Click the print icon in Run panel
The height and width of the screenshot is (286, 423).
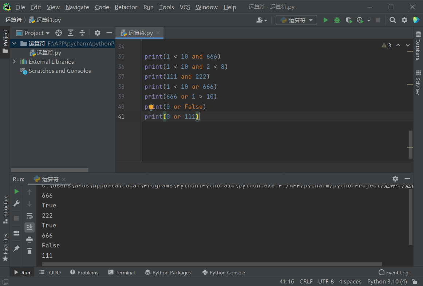click(29, 239)
